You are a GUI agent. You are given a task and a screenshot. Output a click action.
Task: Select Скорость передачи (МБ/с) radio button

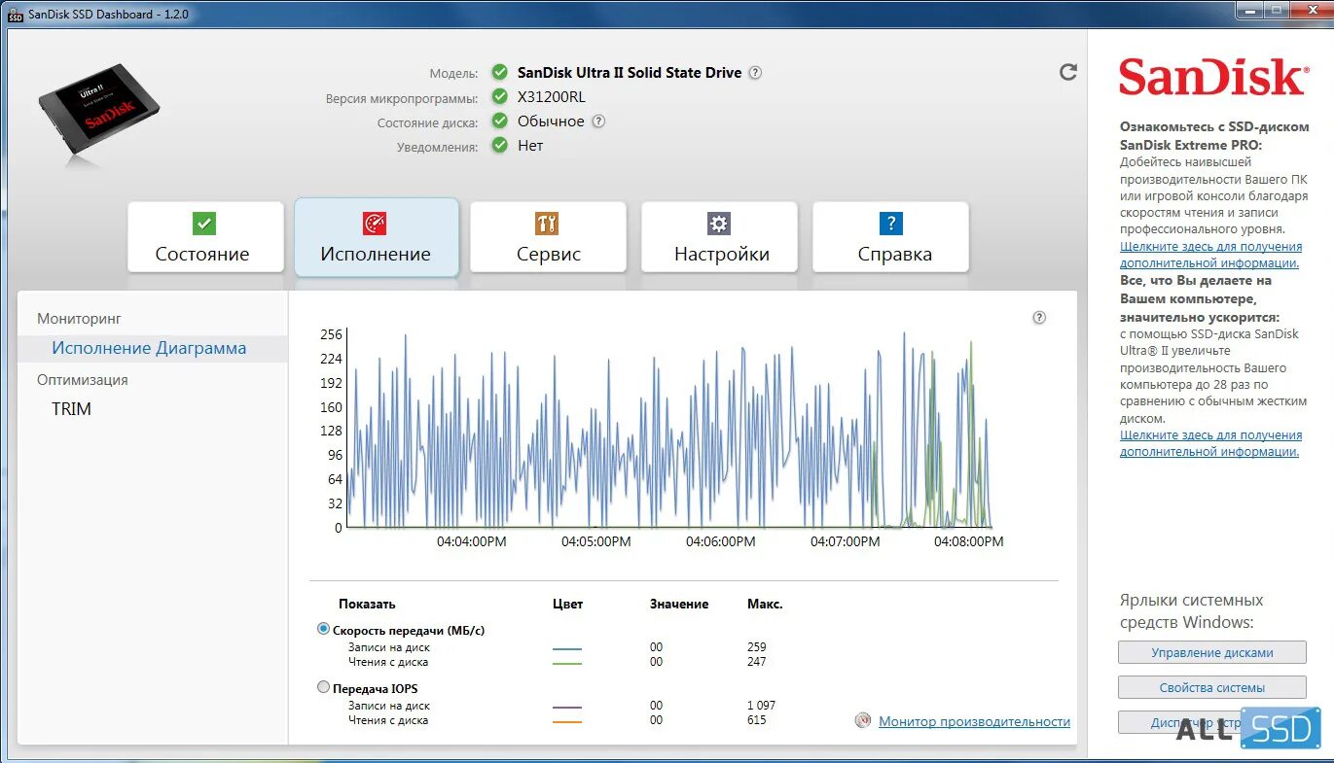coord(324,629)
